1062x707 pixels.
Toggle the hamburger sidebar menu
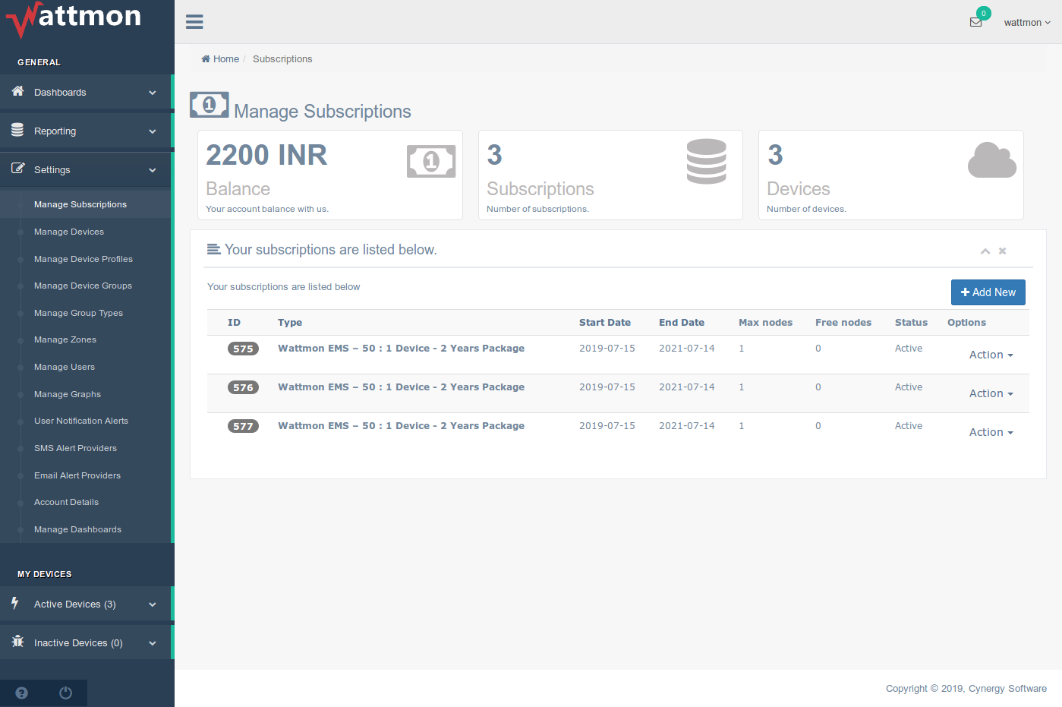194,22
